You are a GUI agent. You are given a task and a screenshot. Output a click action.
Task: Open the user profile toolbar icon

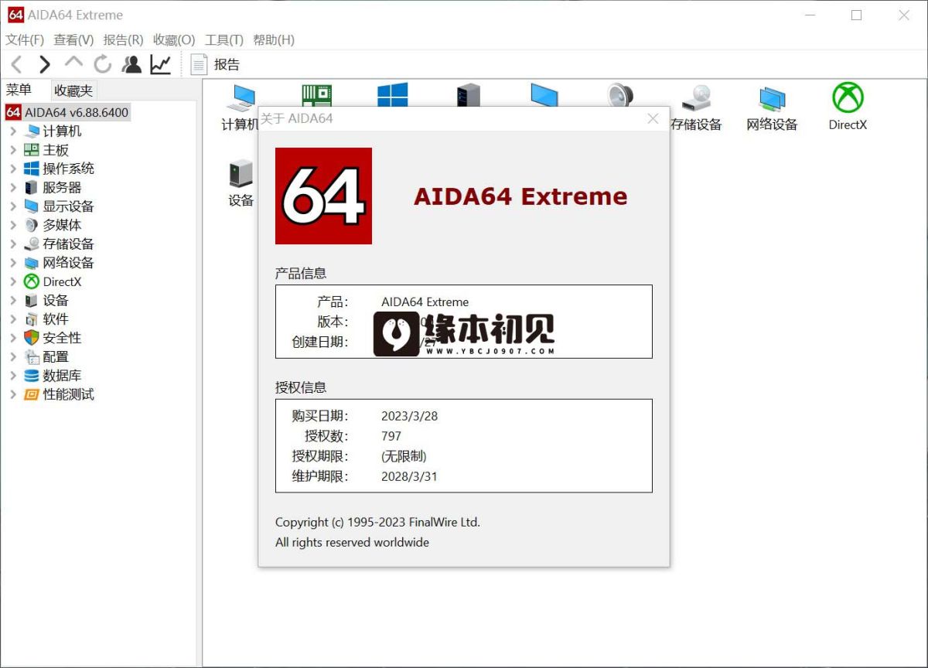[x=132, y=64]
